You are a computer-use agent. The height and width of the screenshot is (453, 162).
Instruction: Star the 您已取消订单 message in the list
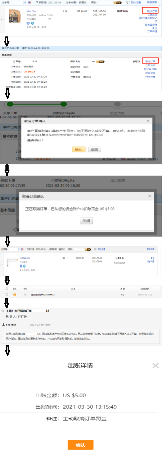click(25, 295)
